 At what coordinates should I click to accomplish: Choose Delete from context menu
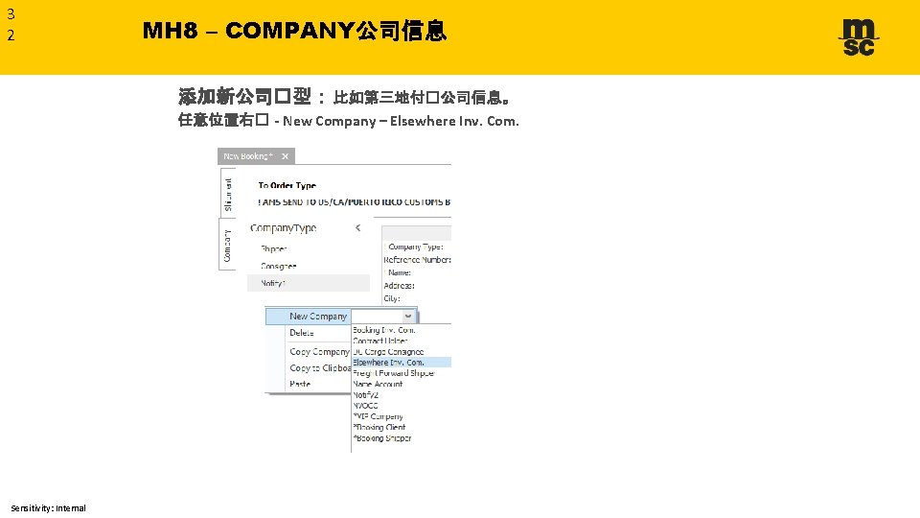tap(302, 333)
